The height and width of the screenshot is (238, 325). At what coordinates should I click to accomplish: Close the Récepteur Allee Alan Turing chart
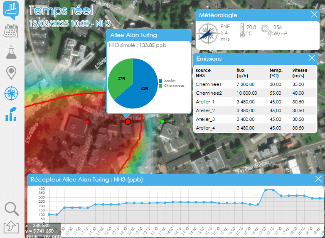tap(318, 179)
